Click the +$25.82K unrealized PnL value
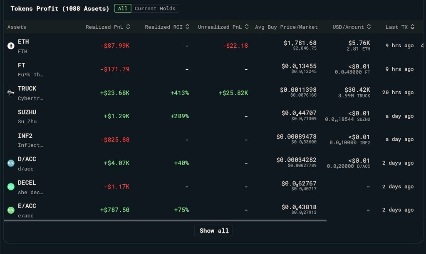This screenshot has width=426, height=254. [234, 93]
